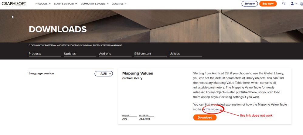Screen dimensions: 303x135
Task: Click the globe language icon
Action: tap(302, 4)
